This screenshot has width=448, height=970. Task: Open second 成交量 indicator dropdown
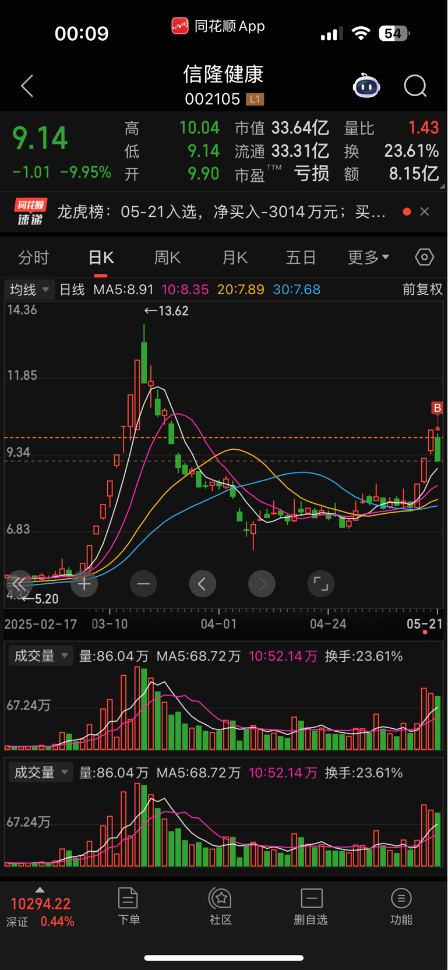[x=41, y=773]
